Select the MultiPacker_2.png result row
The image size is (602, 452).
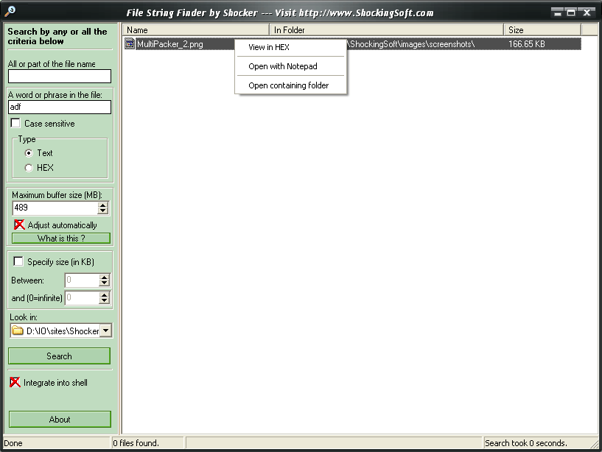pos(352,43)
